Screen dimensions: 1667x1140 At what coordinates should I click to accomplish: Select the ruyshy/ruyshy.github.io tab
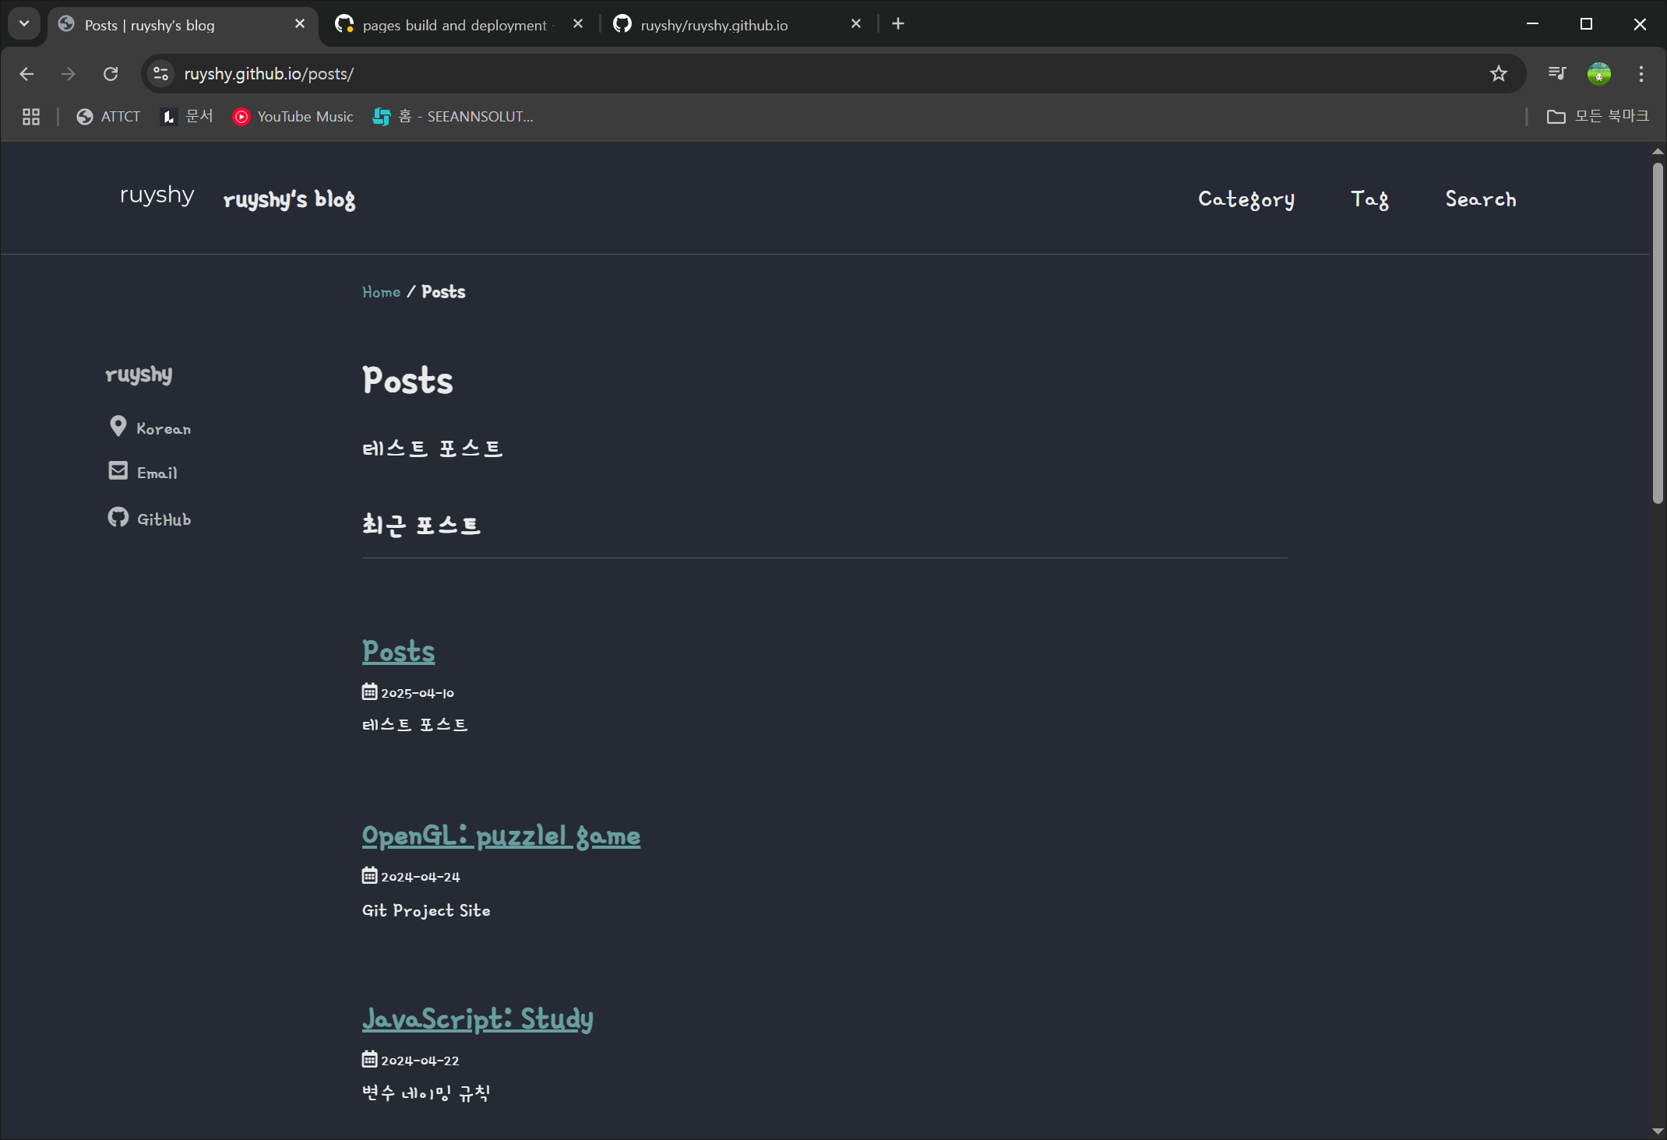[713, 24]
